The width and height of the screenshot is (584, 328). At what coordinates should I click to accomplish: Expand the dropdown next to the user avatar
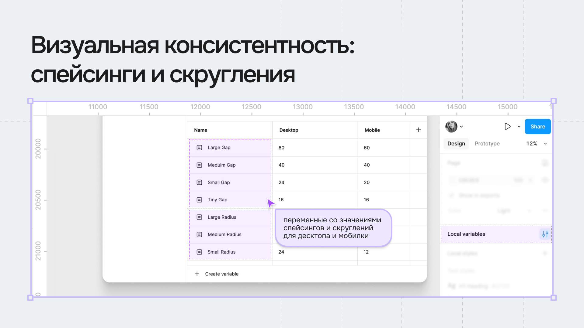pos(462,126)
